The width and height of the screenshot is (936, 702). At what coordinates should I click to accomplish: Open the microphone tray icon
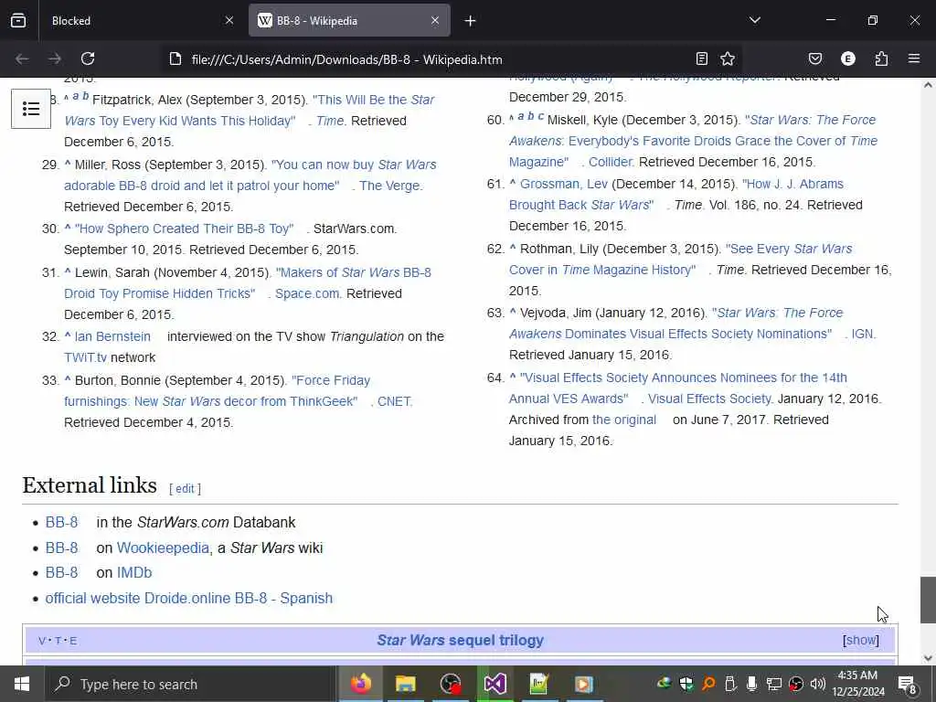pyautogui.click(x=752, y=684)
